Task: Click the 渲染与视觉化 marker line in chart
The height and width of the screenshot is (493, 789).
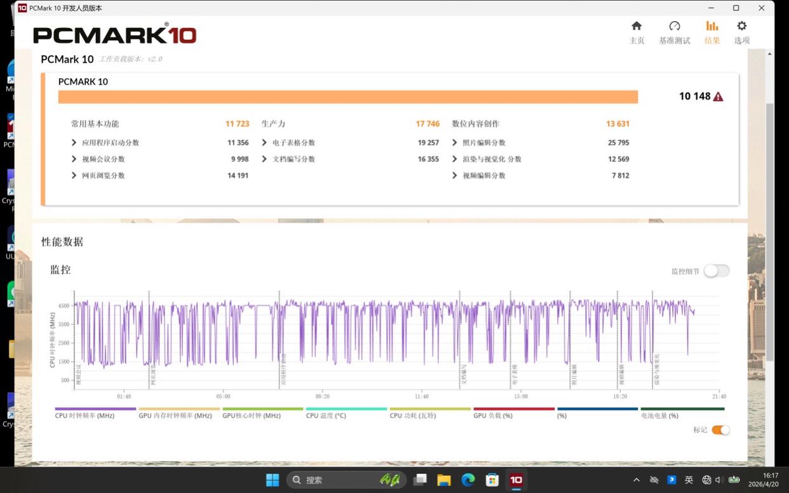Action: click(652, 340)
